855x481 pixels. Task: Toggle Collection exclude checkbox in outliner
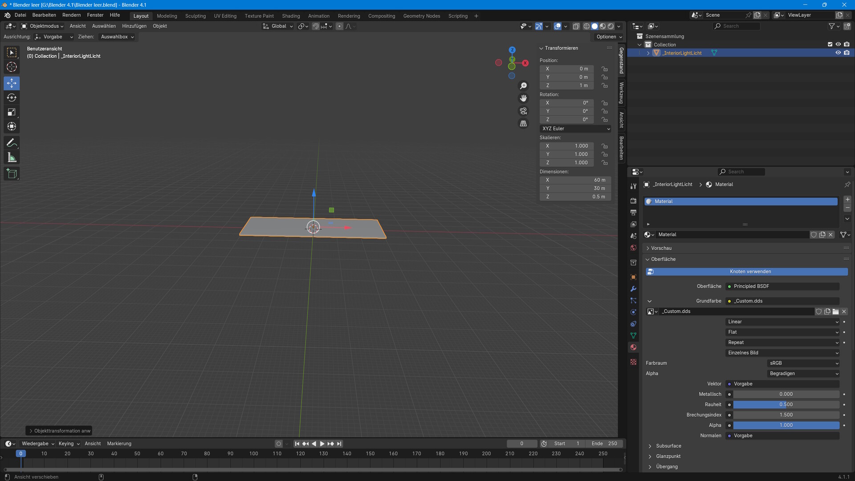pyautogui.click(x=830, y=45)
